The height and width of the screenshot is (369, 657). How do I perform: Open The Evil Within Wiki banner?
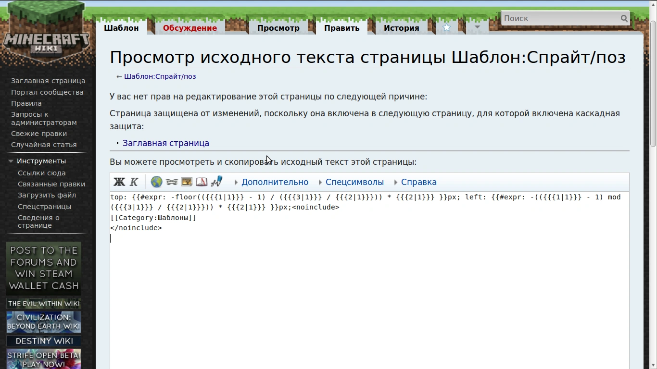(x=44, y=304)
